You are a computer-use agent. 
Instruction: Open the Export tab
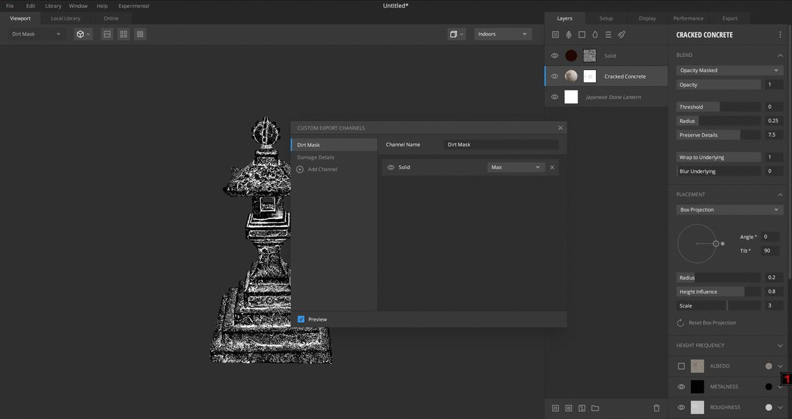click(x=730, y=18)
